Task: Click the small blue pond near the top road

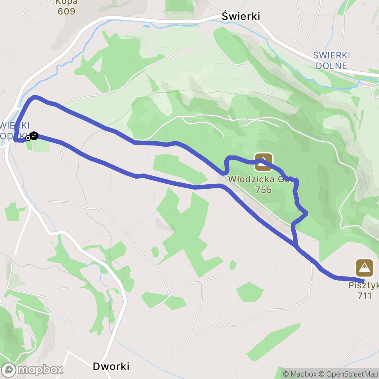Action: coord(147,26)
